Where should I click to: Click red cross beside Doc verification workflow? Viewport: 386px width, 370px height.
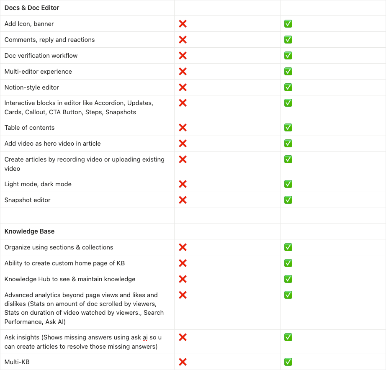(x=183, y=56)
